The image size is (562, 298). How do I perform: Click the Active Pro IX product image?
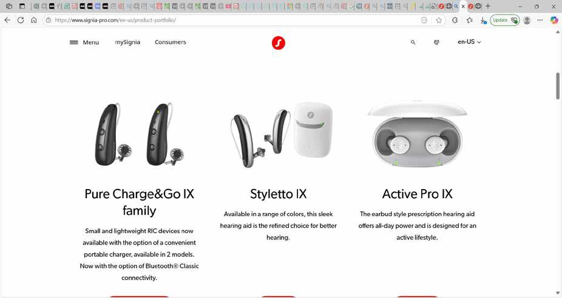coord(418,134)
